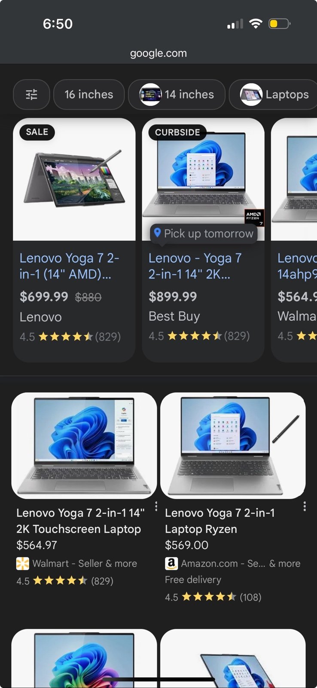Open Lenovo Yoga 7 2-in-1 (14" AMD) link
Image resolution: width=317 pixels, height=688 pixels.
coord(70,266)
